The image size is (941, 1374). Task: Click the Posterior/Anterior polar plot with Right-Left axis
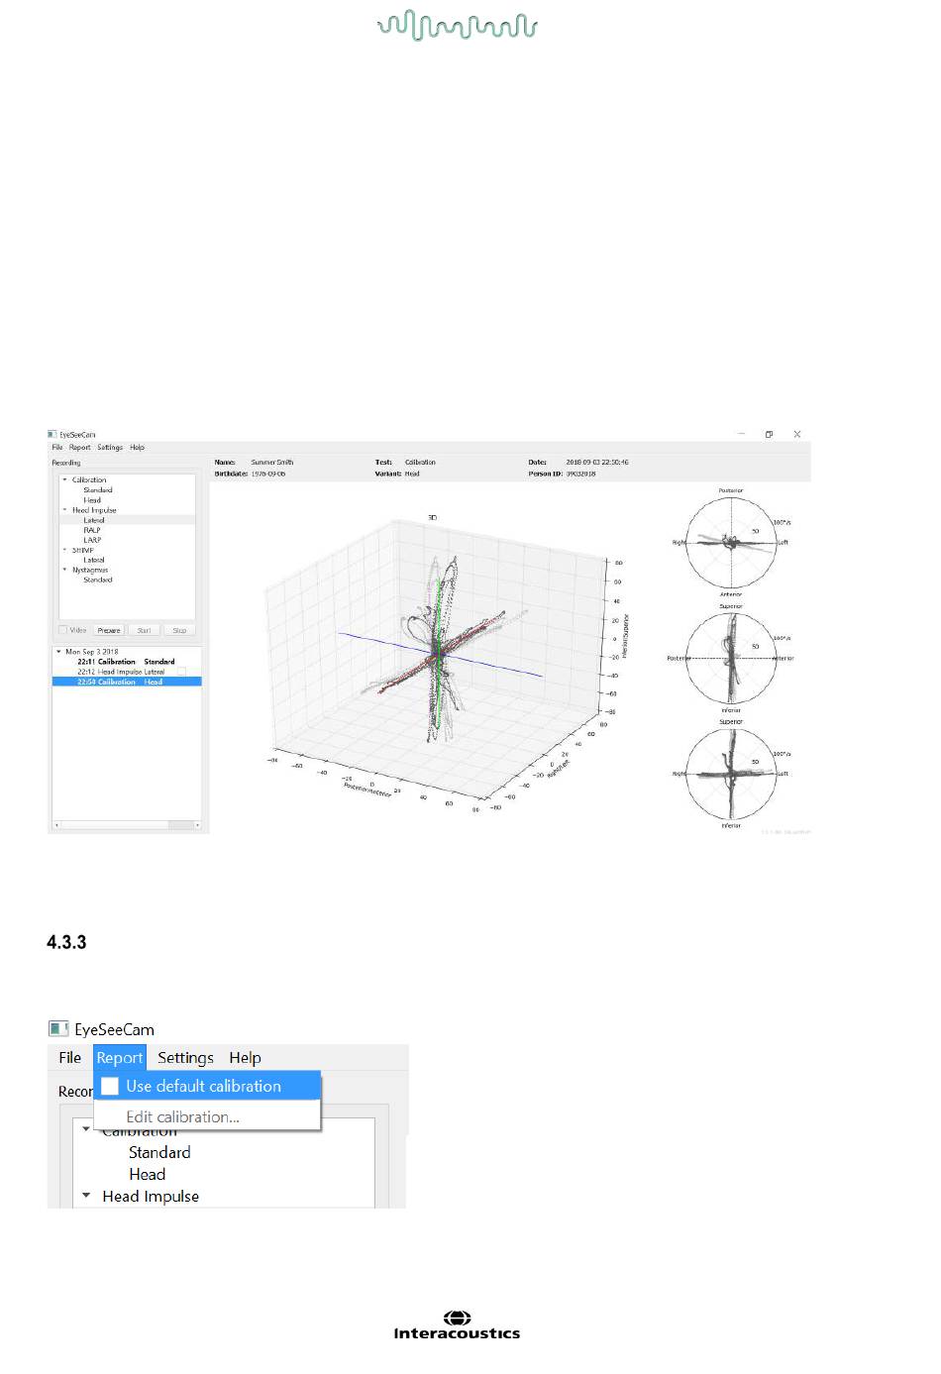[x=731, y=542]
